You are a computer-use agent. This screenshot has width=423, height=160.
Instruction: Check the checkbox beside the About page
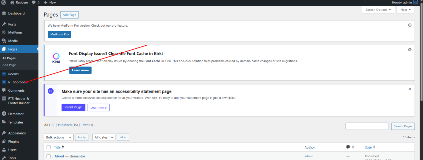coord(48,156)
